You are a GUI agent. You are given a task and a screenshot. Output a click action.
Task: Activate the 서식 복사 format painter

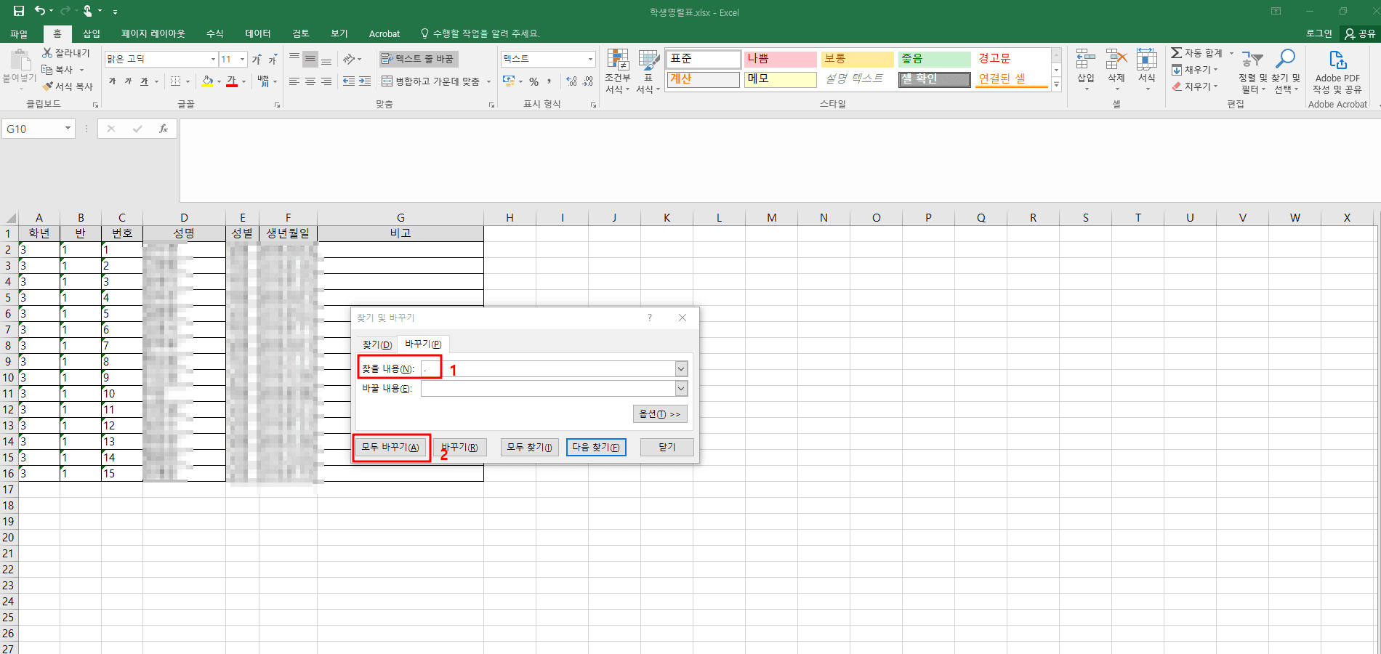click(68, 86)
